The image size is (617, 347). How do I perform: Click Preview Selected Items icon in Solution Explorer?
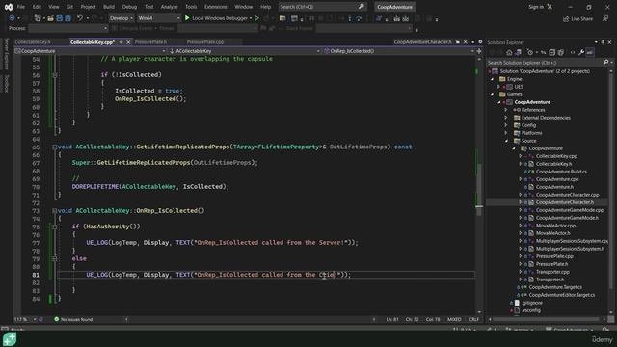590,52
